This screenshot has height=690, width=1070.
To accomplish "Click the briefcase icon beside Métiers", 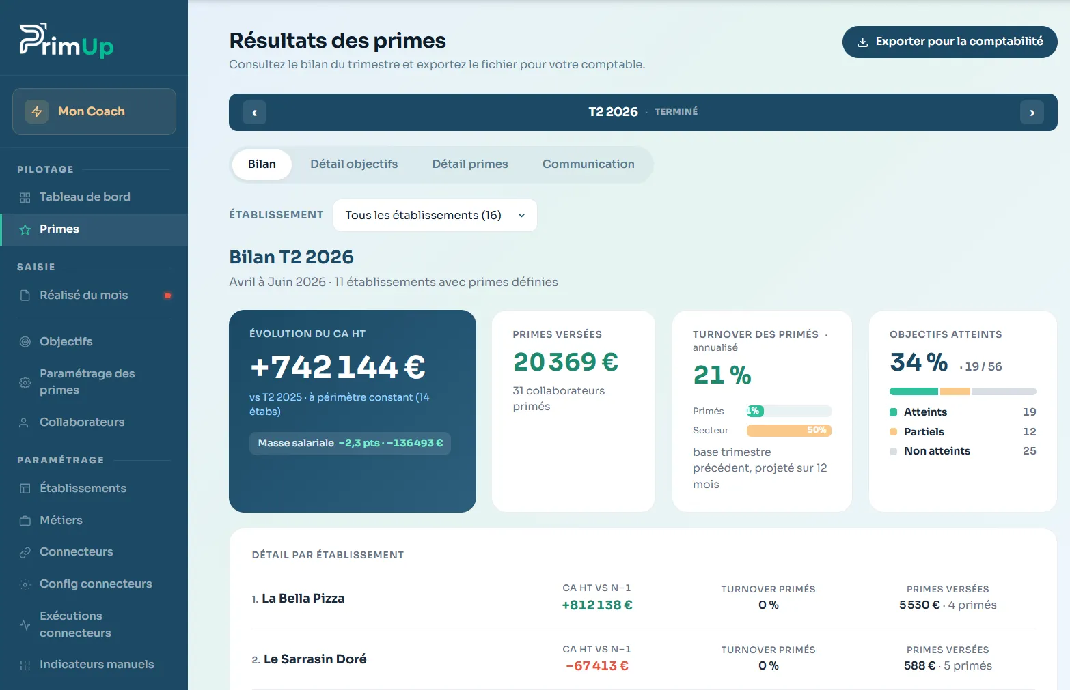I will click(25, 520).
